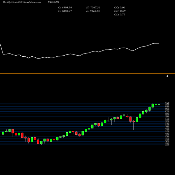Click the '3500' price axis label
The image size is (175, 175).
[167, 143]
